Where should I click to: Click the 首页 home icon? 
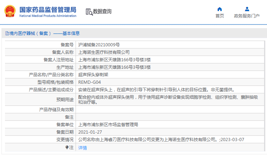coord(220,9)
